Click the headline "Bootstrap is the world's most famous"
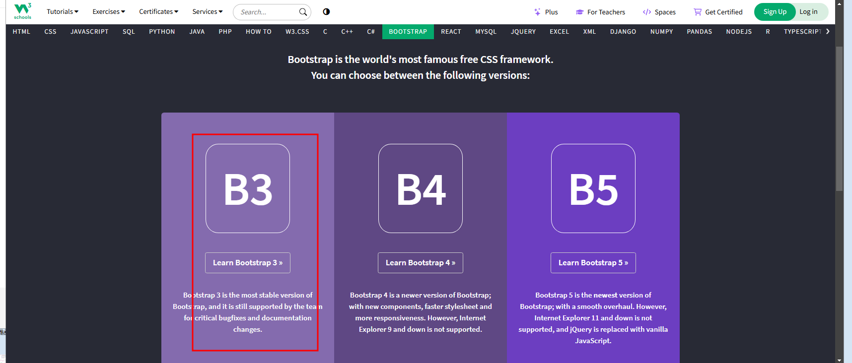The width and height of the screenshot is (852, 363). tap(421, 60)
